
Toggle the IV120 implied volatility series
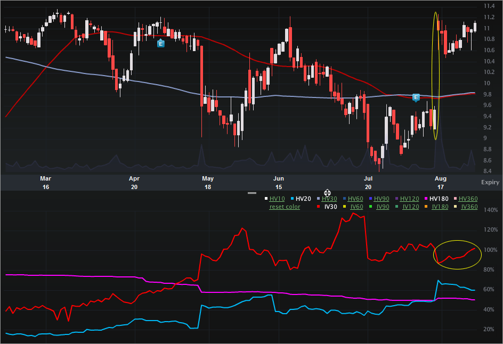point(411,207)
